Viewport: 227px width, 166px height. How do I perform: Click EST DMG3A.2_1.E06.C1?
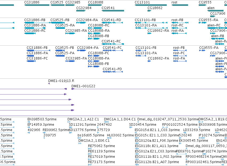(x=94, y=141)
